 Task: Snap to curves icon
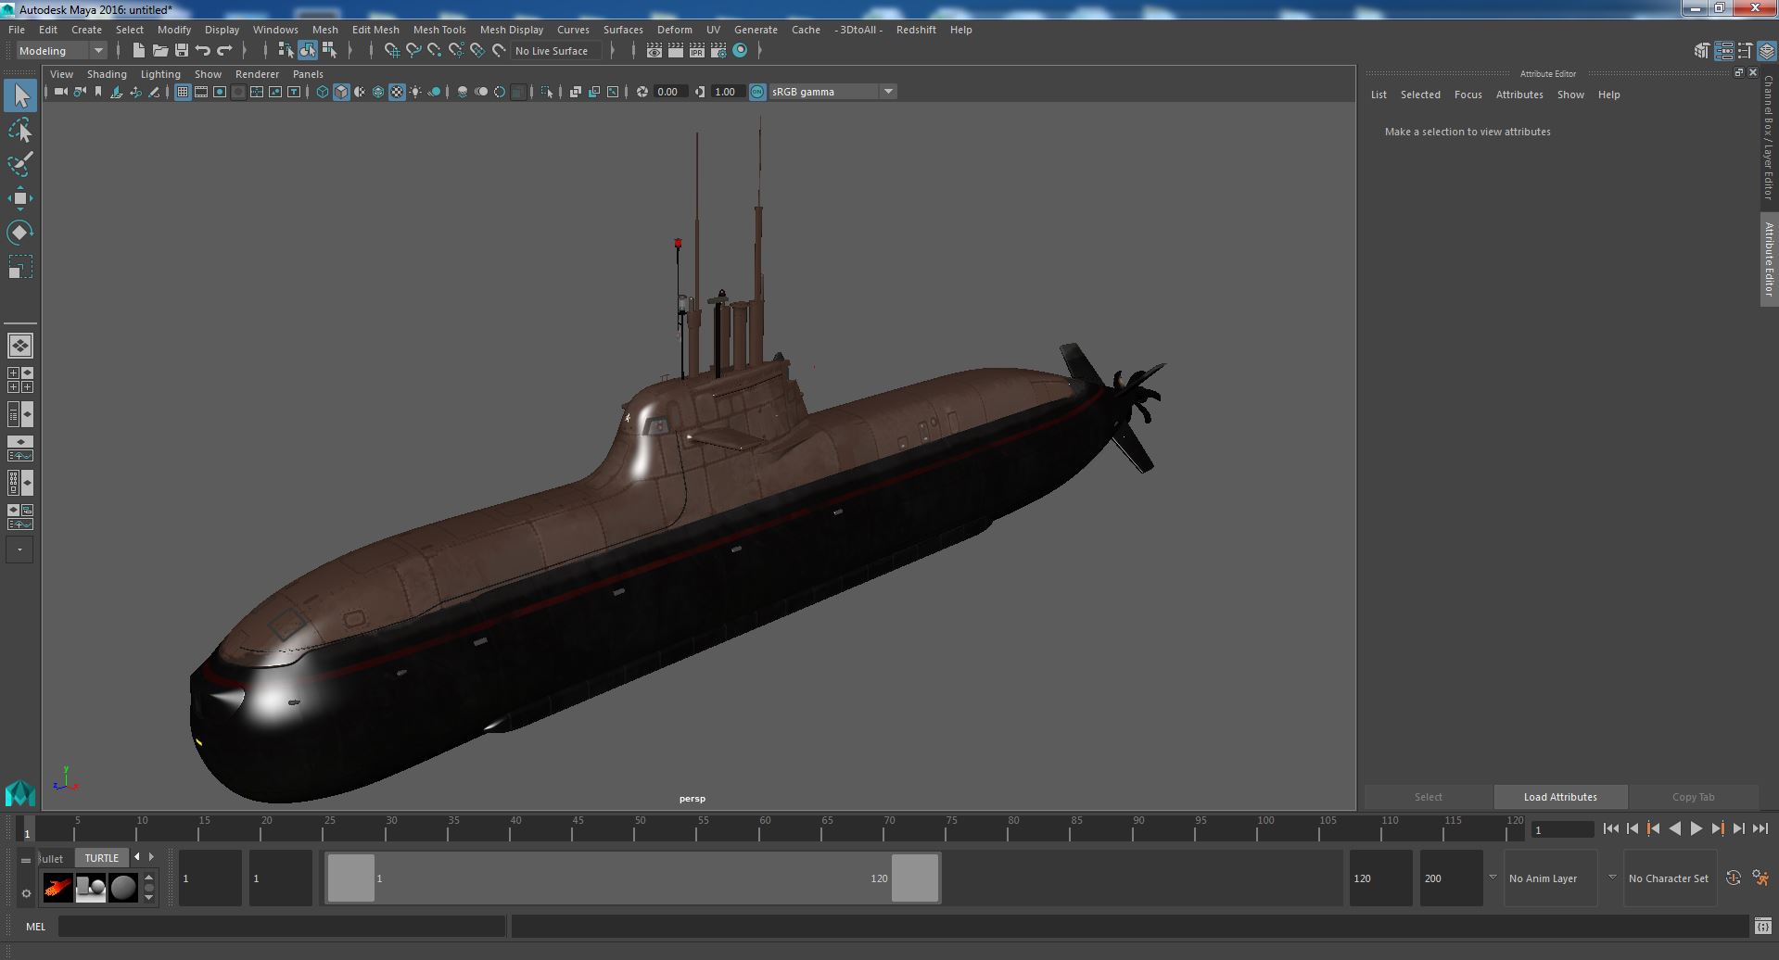(x=413, y=51)
